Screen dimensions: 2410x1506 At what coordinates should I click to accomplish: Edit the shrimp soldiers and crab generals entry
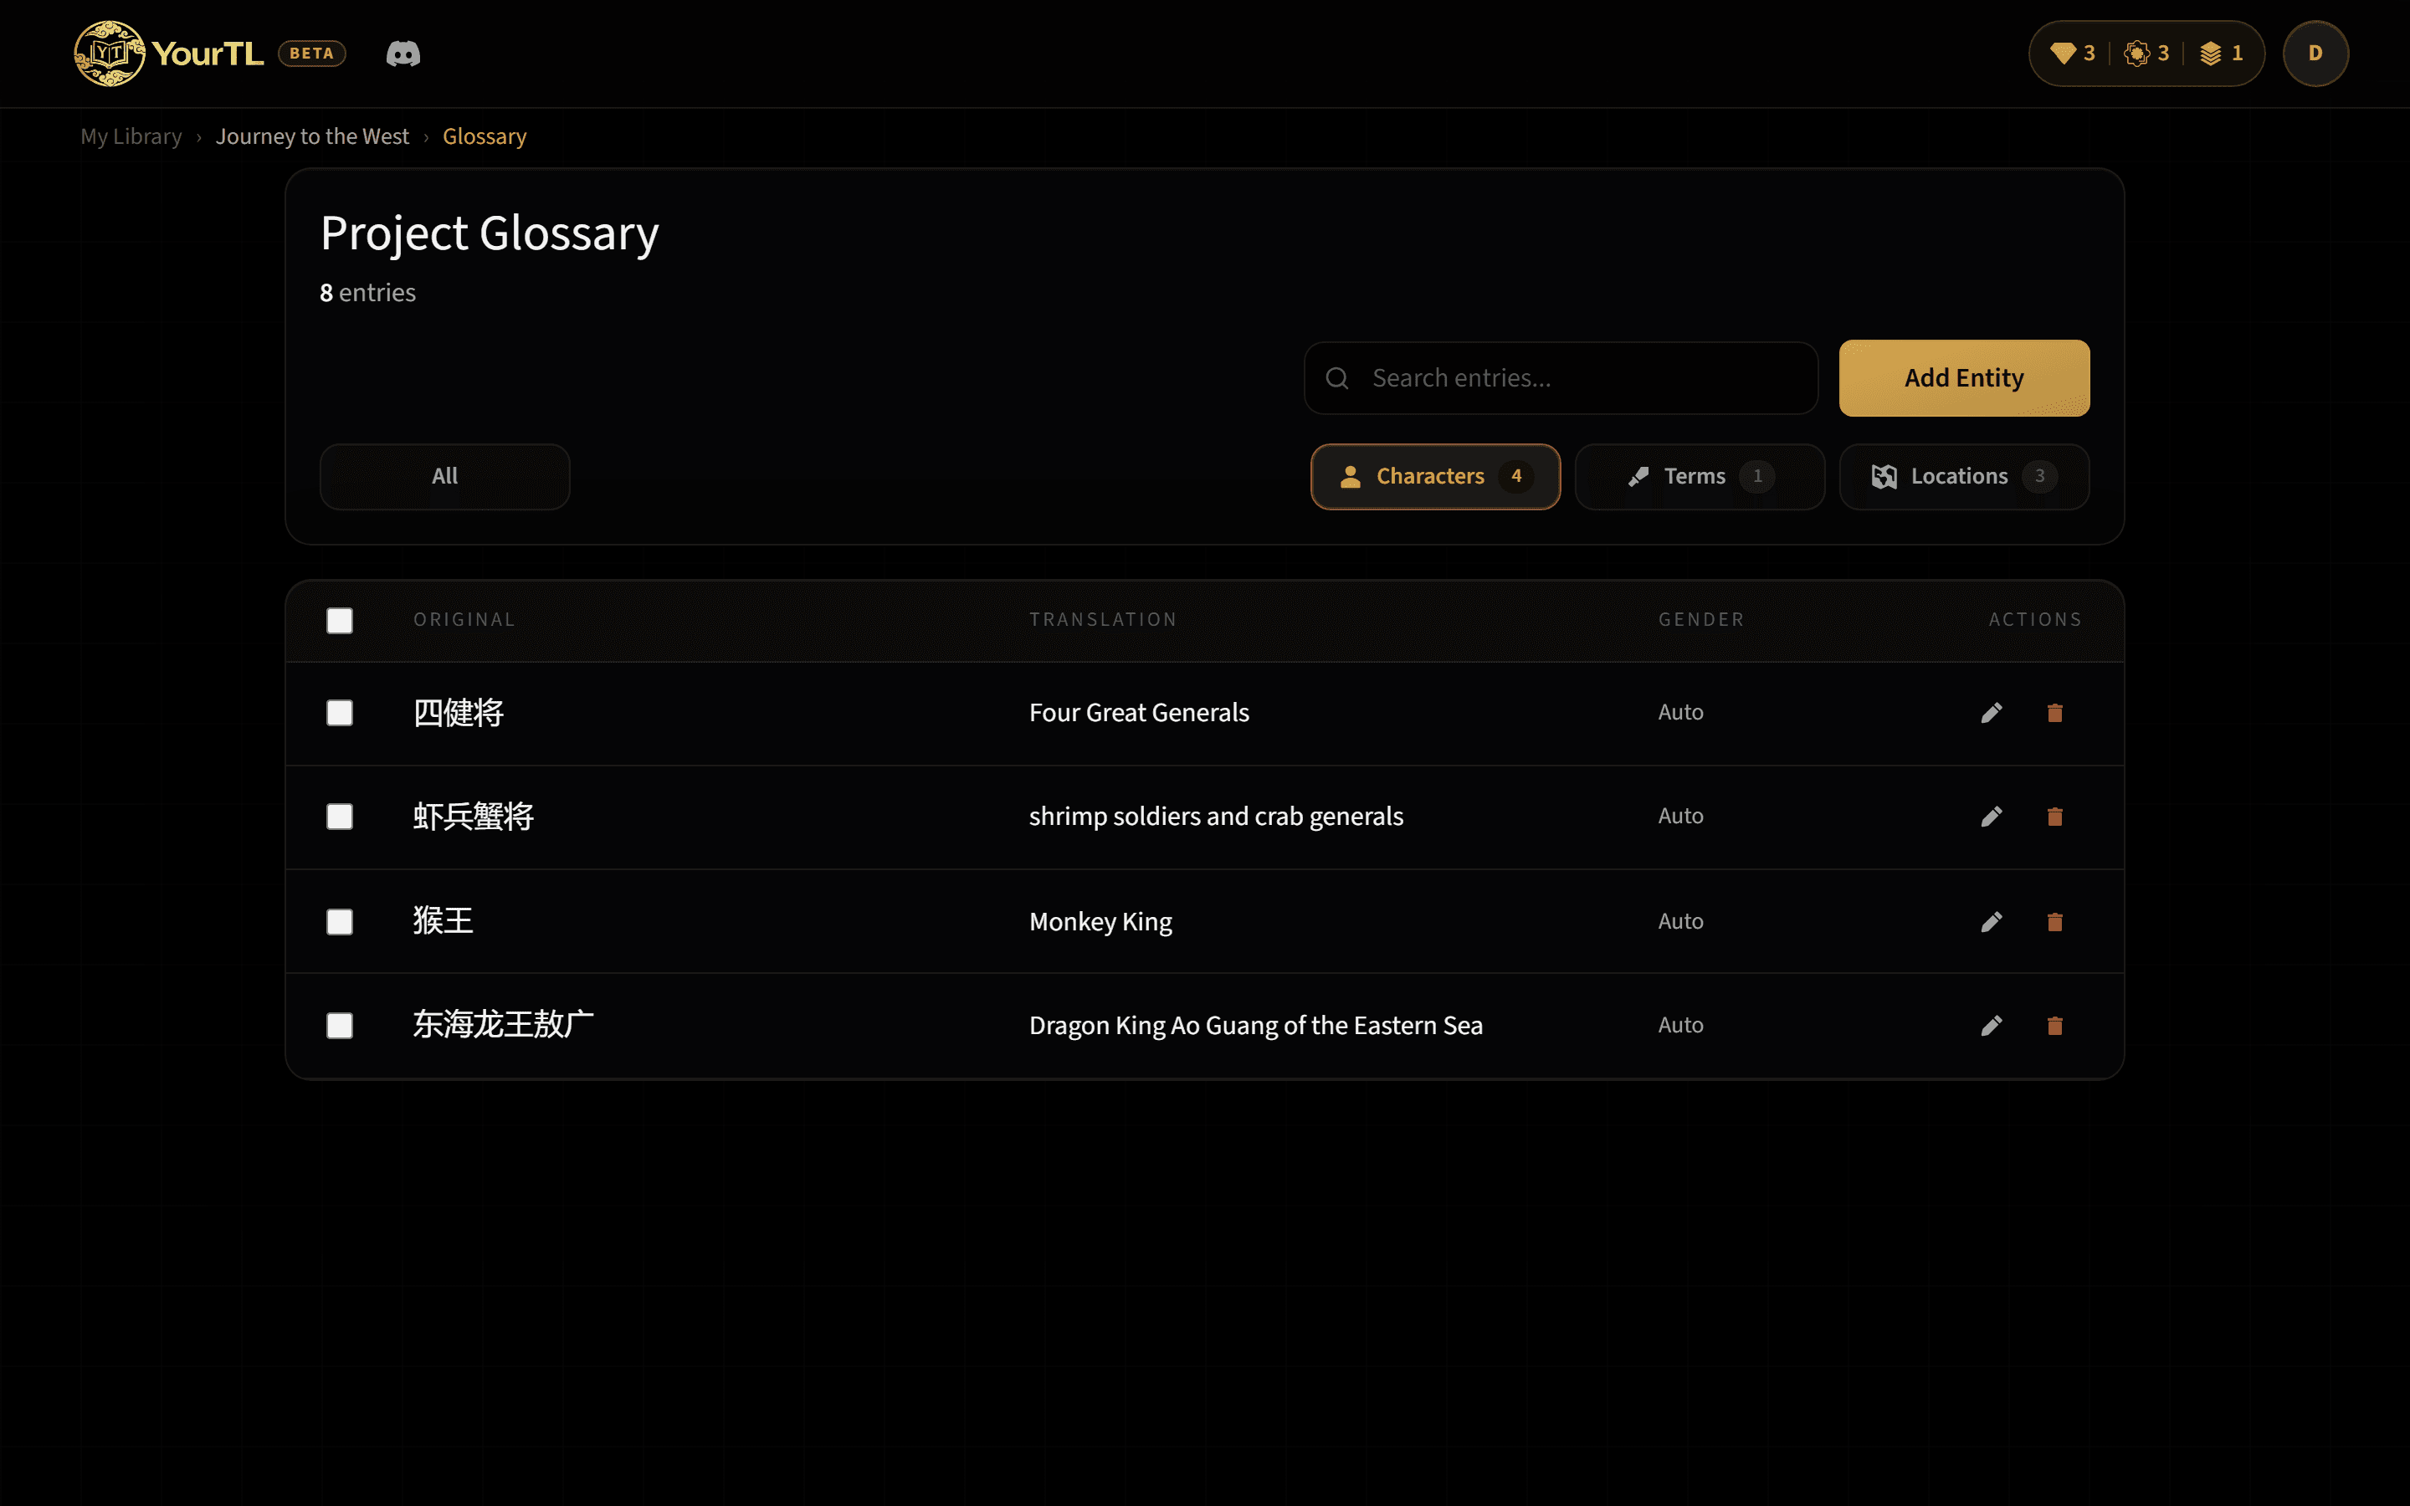click(x=1992, y=817)
